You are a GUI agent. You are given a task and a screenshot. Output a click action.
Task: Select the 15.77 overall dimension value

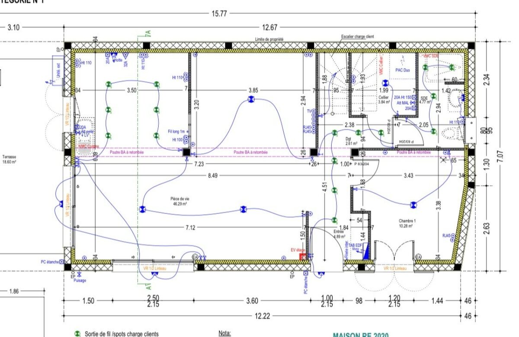219,13
